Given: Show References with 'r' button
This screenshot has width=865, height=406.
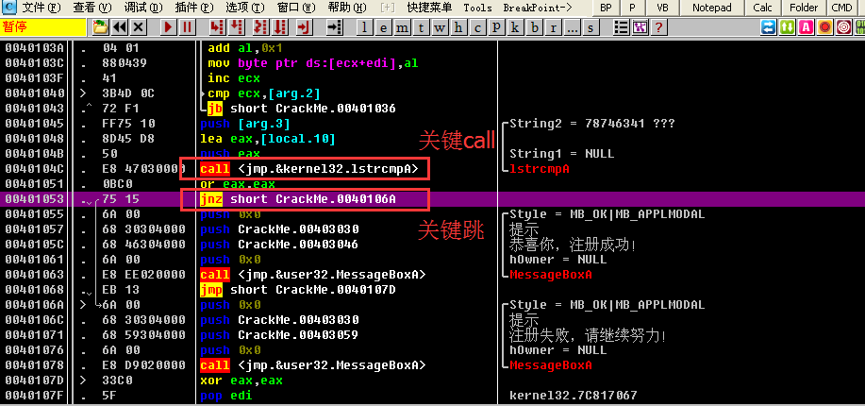Looking at the screenshot, I should (553, 27).
